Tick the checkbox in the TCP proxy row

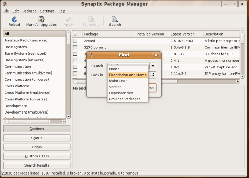(x=75, y=73)
